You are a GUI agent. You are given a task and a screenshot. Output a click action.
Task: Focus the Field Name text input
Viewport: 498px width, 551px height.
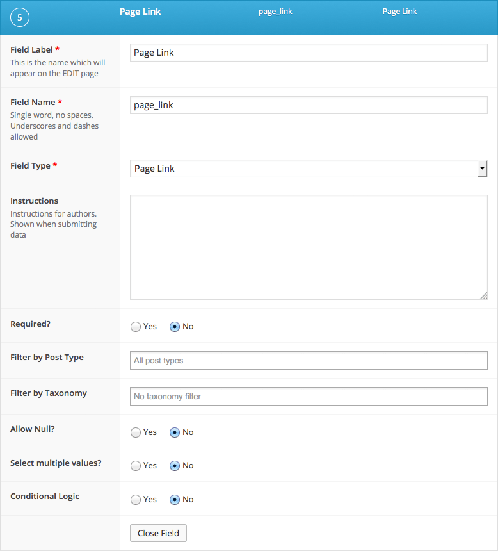(x=309, y=105)
